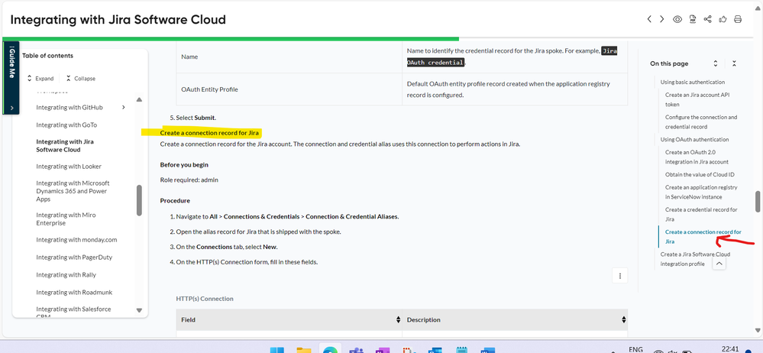This screenshot has height=353, width=763.
Task: Collapse all On this page sections
Action: (734, 63)
